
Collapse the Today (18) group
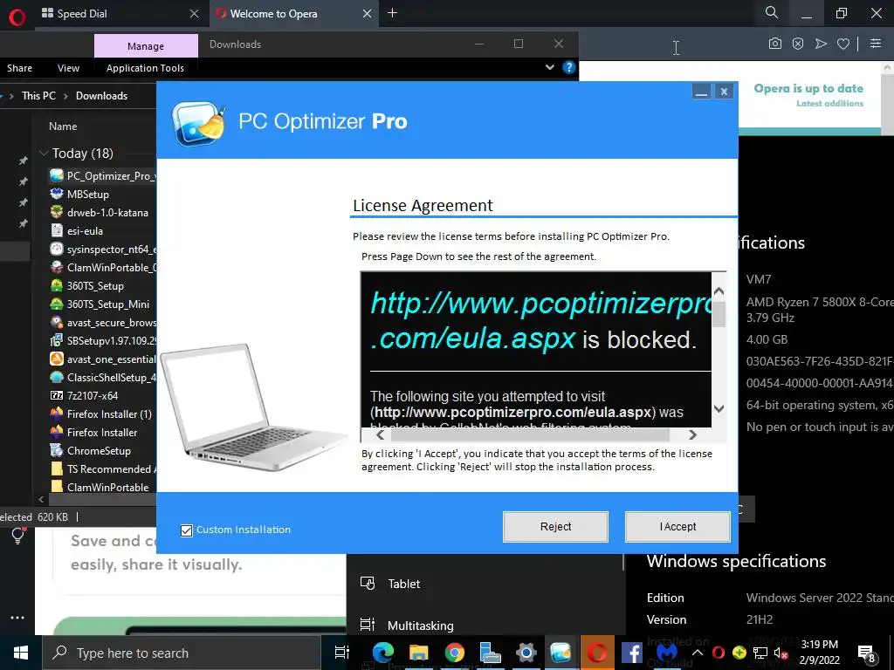click(44, 154)
